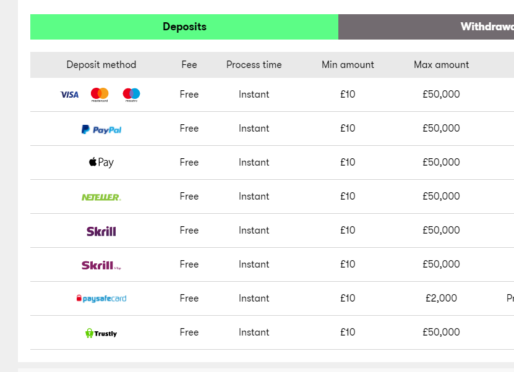Screen dimensions: 514x372
Task: Click the Process time column header
Action: pyautogui.click(x=254, y=65)
